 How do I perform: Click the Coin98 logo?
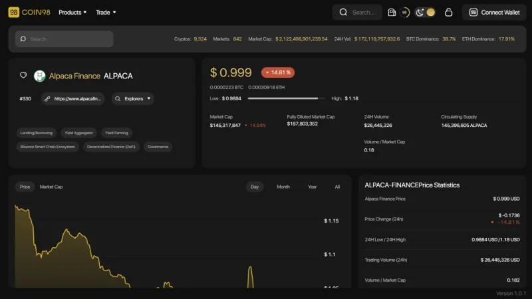point(29,12)
